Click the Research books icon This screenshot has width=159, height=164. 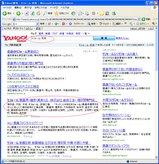107,13
